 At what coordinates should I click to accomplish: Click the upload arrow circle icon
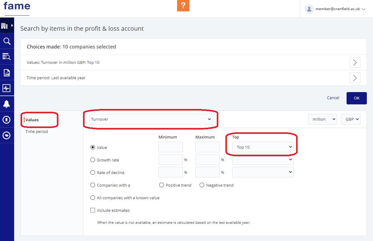click(7, 120)
